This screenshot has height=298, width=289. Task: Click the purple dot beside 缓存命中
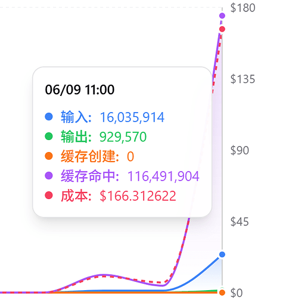pos(49,176)
